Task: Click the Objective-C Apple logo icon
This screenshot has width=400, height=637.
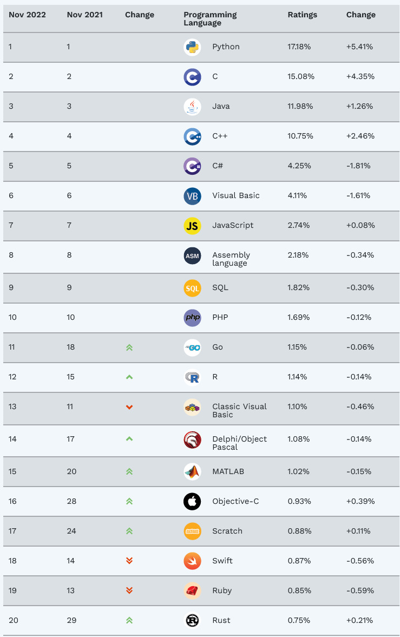Action: tap(192, 502)
